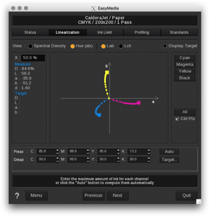The height and width of the screenshot is (216, 209).
Task: Select the Spectral Density view option
Action: click(x=31, y=46)
